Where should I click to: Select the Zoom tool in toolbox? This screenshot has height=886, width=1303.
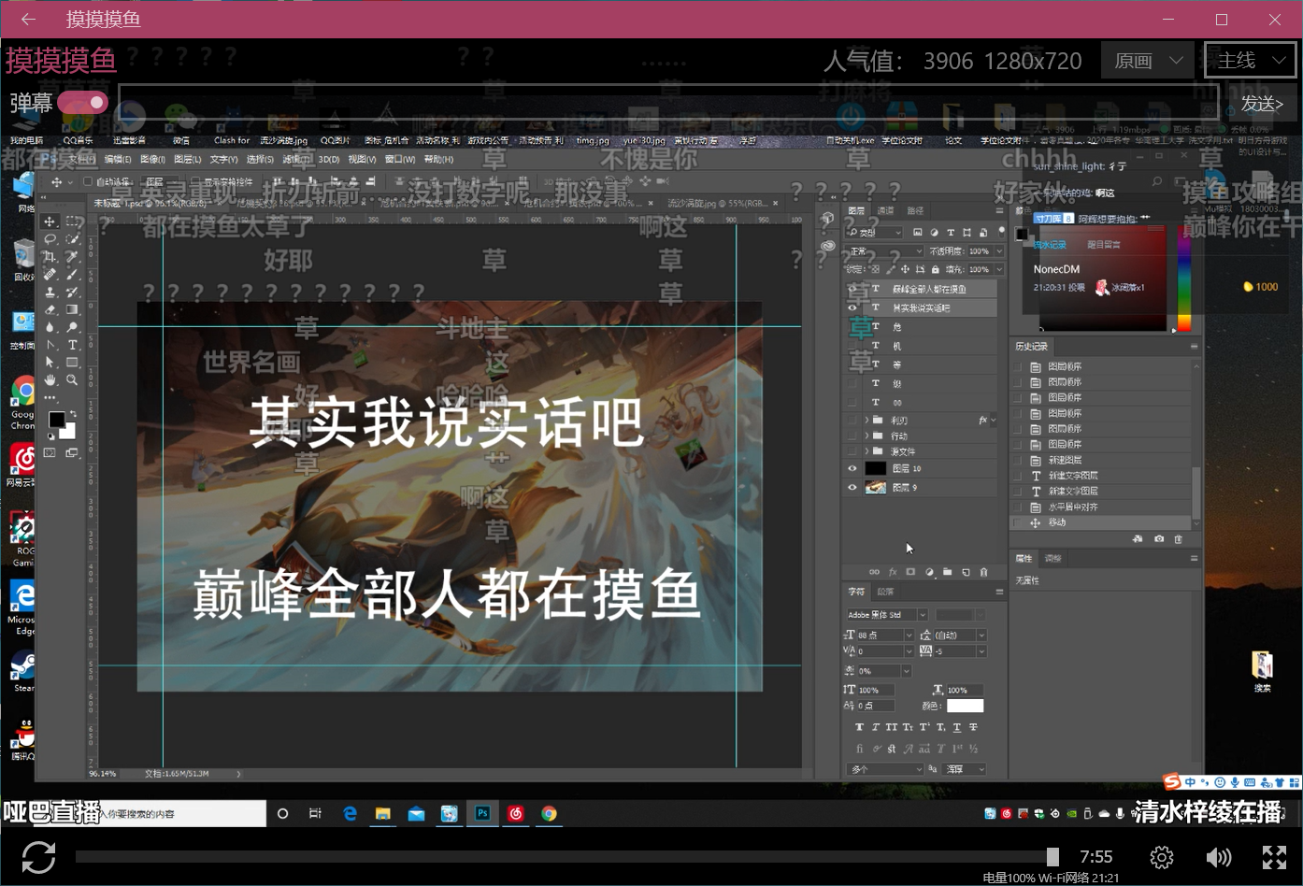[72, 380]
